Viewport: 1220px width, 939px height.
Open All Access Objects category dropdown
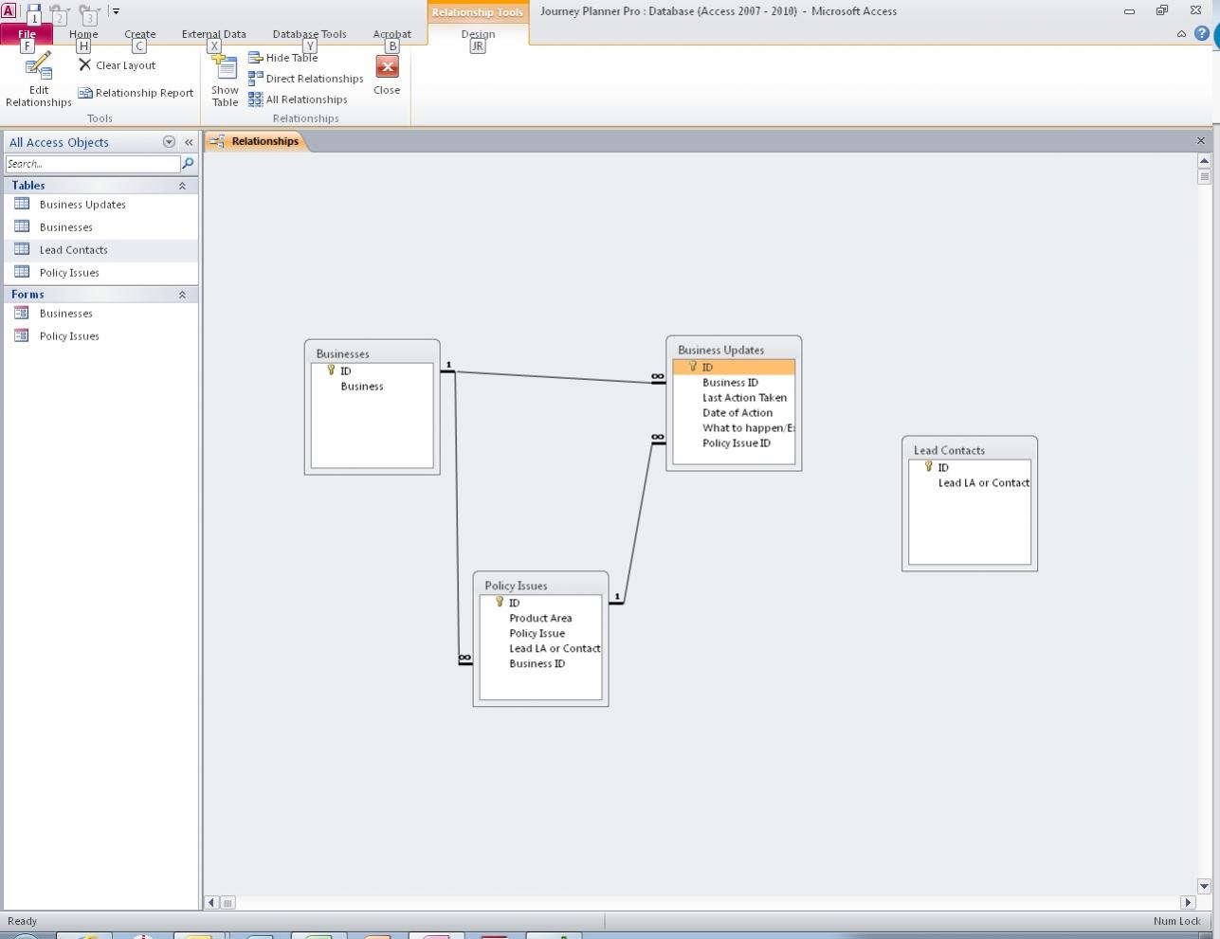tap(169, 142)
